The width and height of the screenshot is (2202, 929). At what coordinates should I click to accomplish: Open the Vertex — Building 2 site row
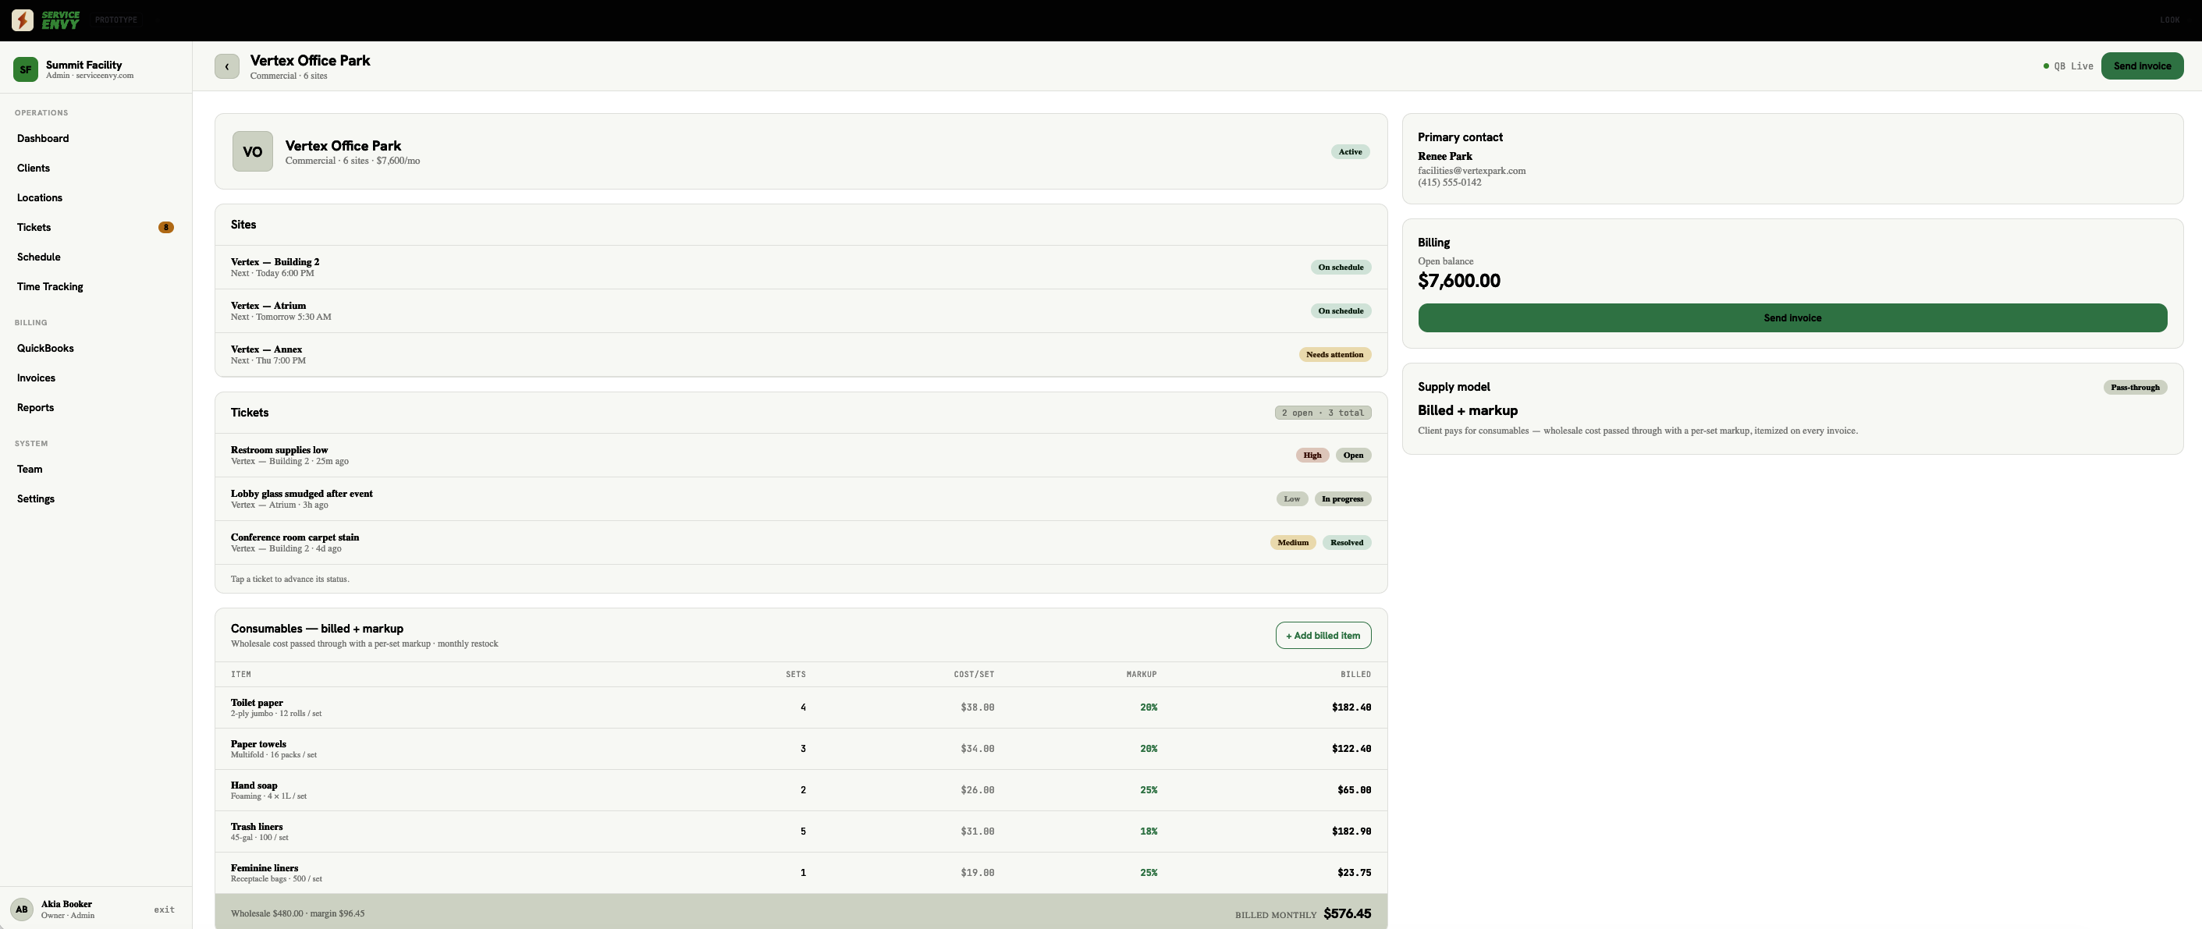click(x=801, y=268)
